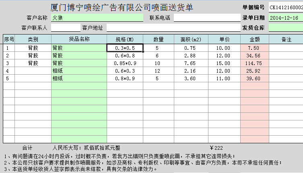Select the total amount ￥222
Image resolution: width=303 pixels, height=173 pixels.
pos(216,148)
